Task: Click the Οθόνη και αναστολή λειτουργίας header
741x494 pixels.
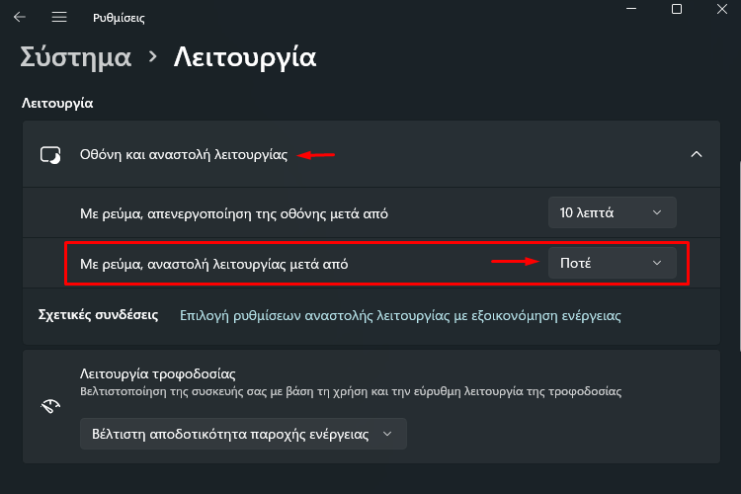Action: click(x=184, y=154)
